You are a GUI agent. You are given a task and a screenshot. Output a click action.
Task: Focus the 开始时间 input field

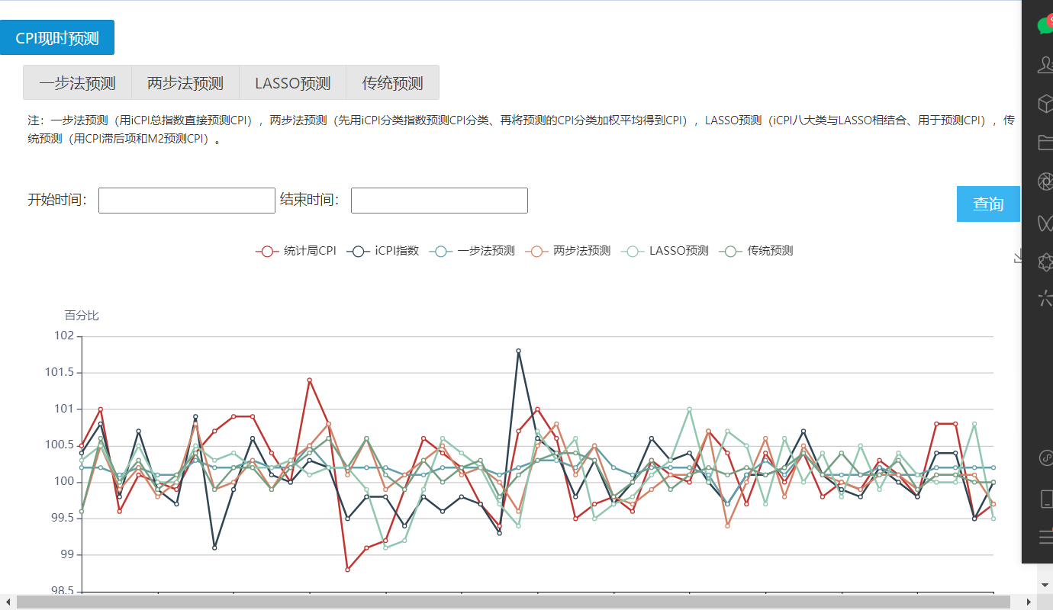(187, 201)
